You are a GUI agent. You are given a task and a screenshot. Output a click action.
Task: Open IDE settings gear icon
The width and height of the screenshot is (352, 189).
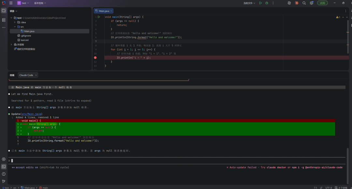click(x=312, y=3)
